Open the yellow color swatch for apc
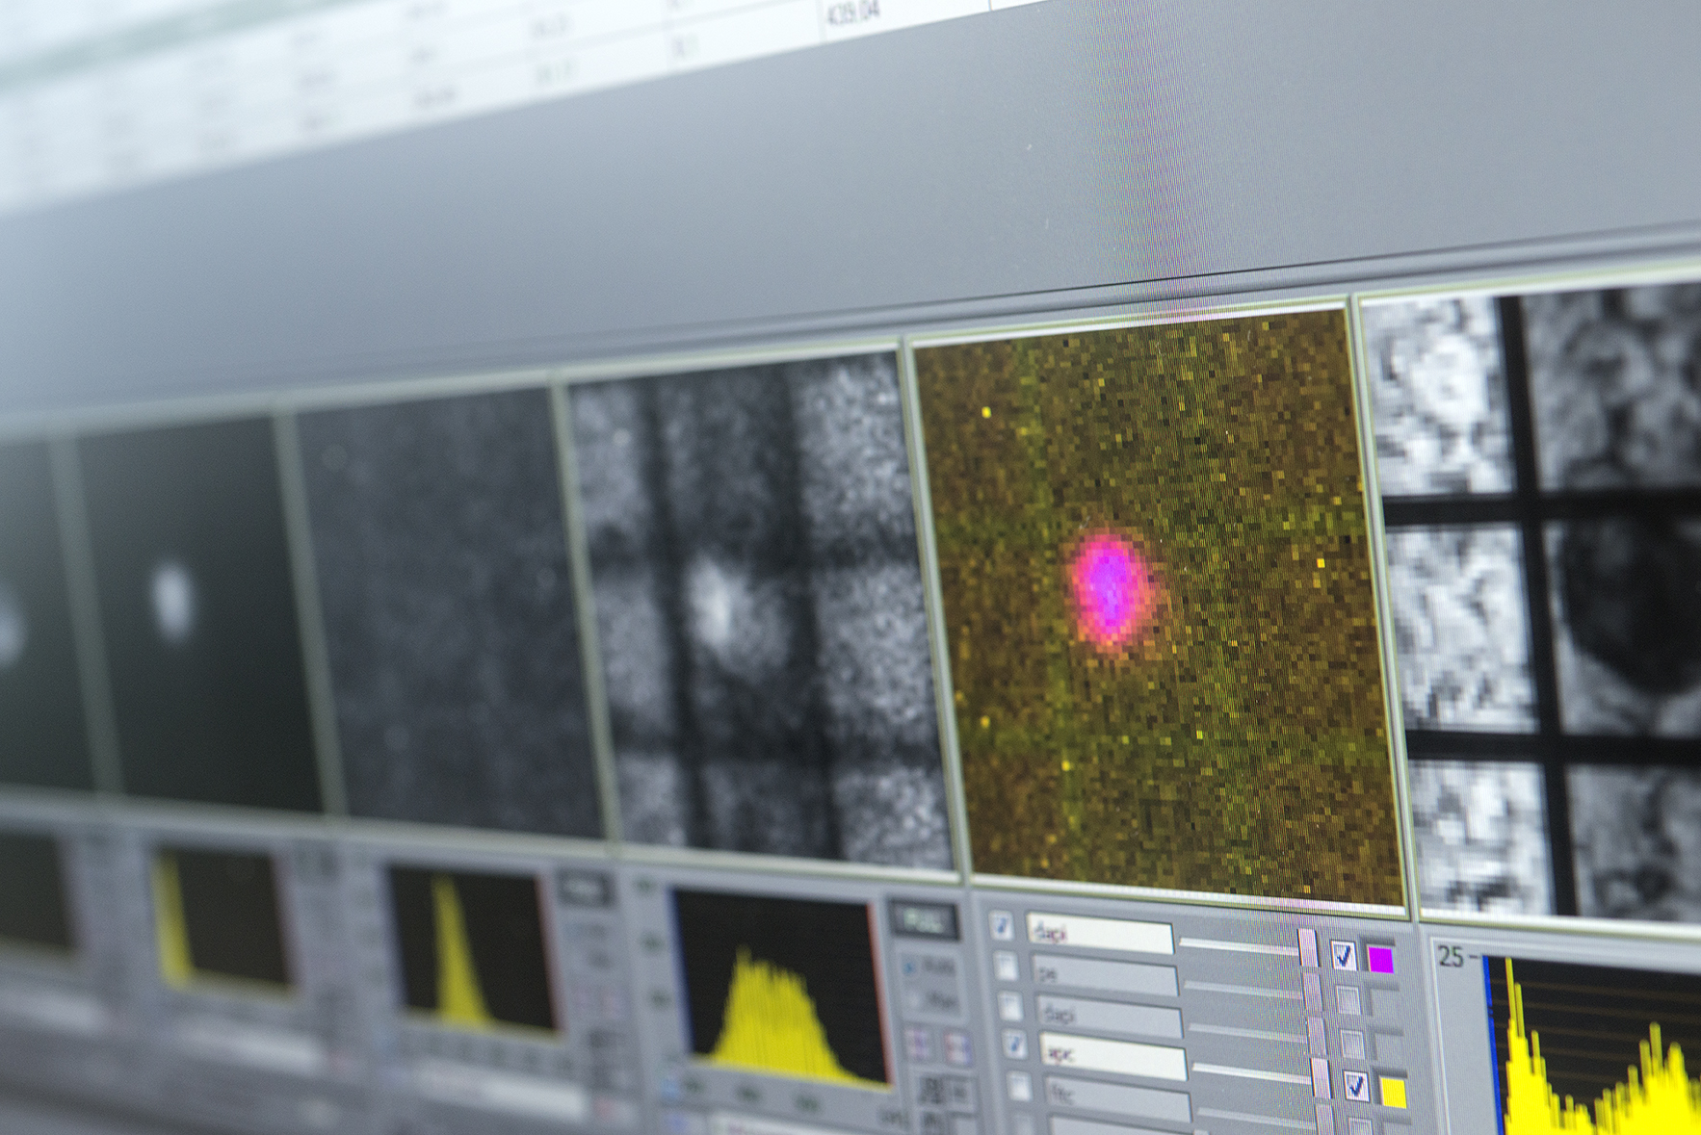Screen dimensions: 1701x1135 point(1394,1093)
